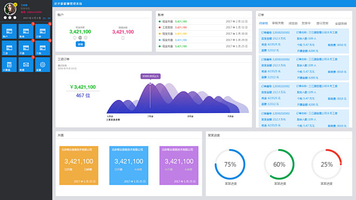Click the white data point marker on chart
The width and height of the screenshot is (356, 200).
pos(150,83)
